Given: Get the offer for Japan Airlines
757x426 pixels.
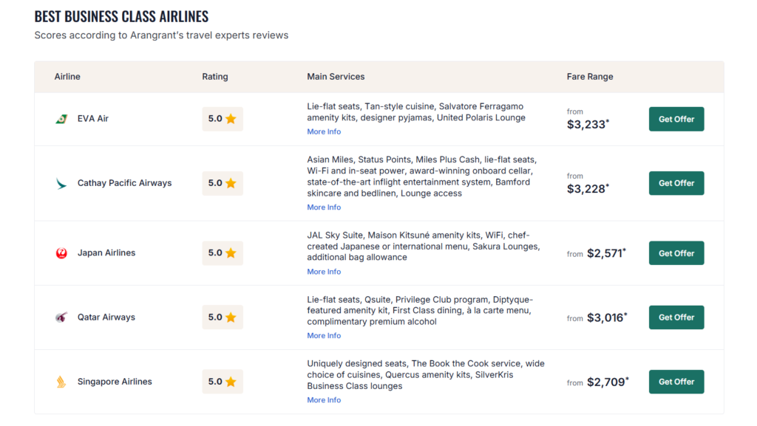Looking at the screenshot, I should (676, 253).
